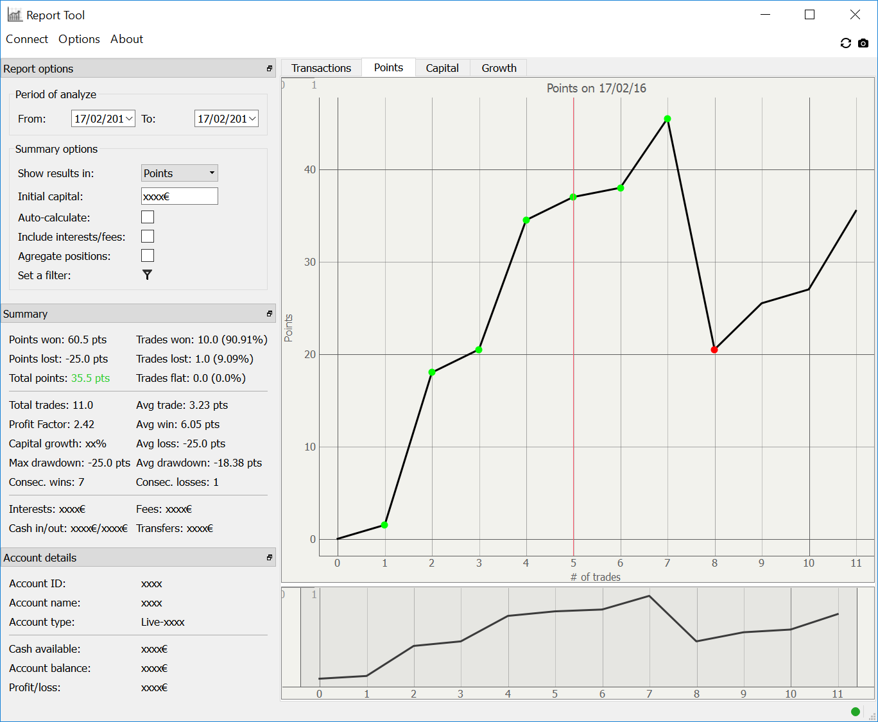
Task: Take a screenshot with the camera icon
Action: tap(863, 43)
